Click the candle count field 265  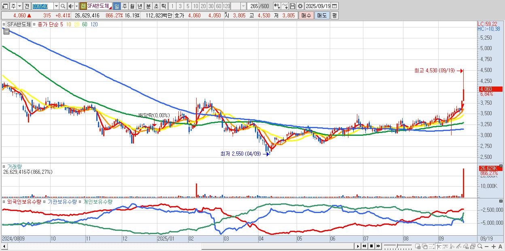coord(253,6)
